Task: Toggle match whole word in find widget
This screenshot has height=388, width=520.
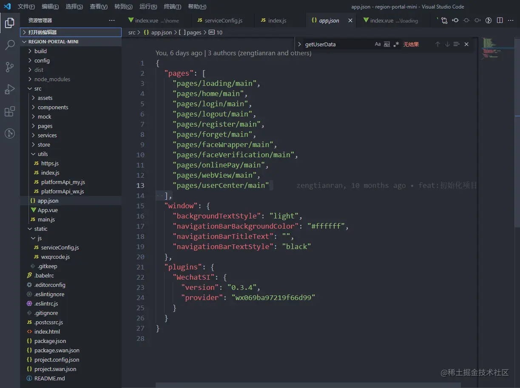Action: pos(387,44)
